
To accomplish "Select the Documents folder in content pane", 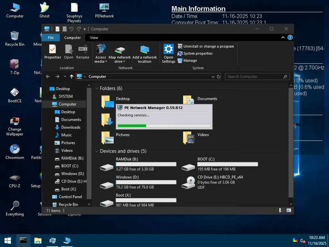I will click(x=200, y=99).
